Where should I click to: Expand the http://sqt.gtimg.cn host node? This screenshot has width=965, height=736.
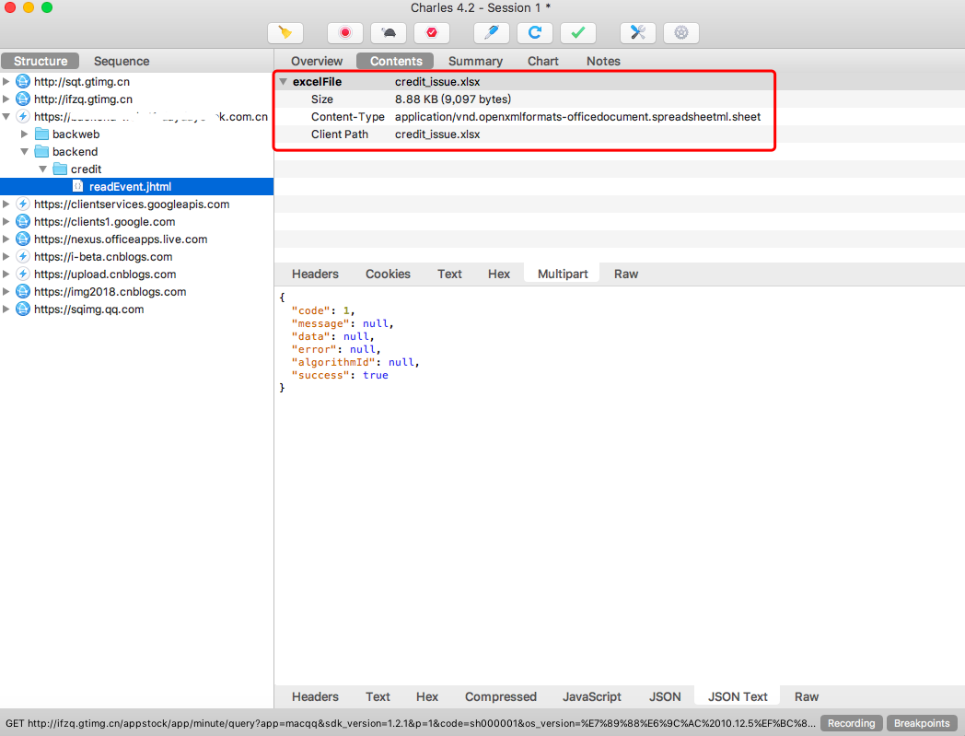point(6,81)
